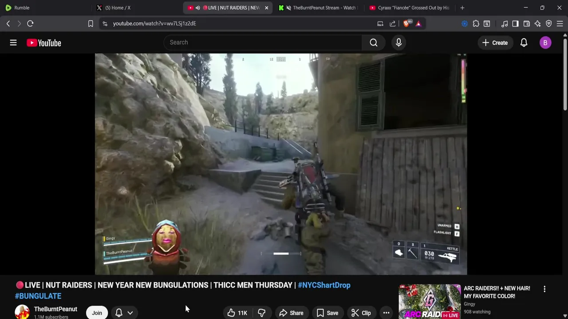The height and width of the screenshot is (319, 568).
Task: Click the youtube.com address bar URL
Action: (154, 23)
